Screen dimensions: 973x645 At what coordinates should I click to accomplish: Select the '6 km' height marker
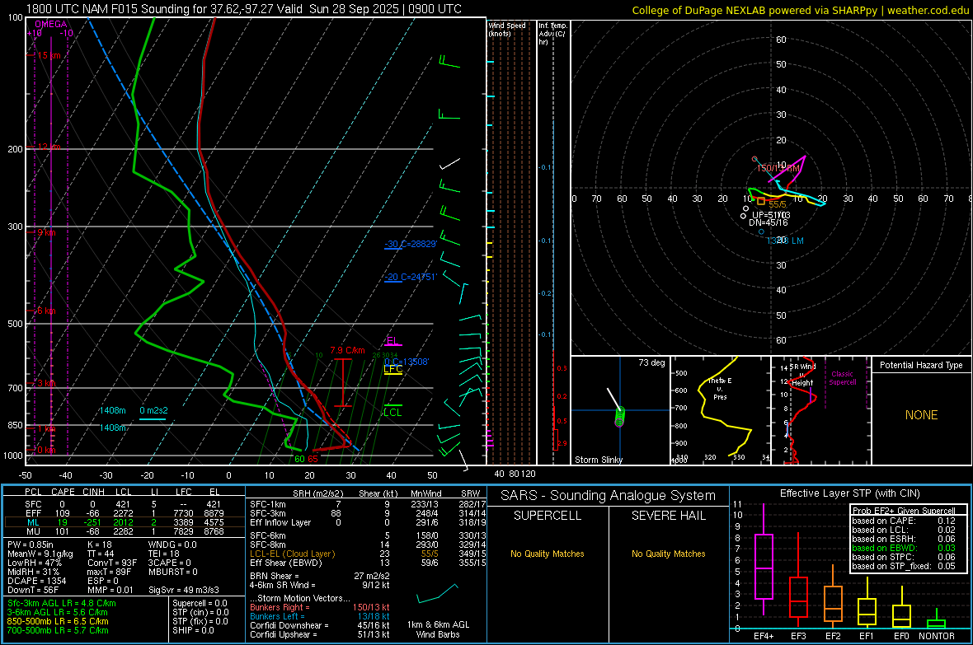tap(46, 311)
